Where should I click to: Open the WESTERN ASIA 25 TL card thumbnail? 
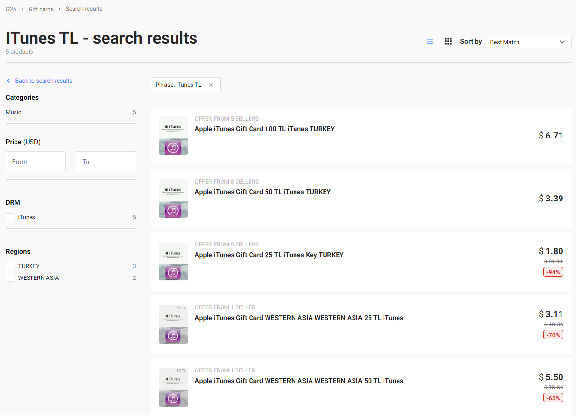(173, 324)
